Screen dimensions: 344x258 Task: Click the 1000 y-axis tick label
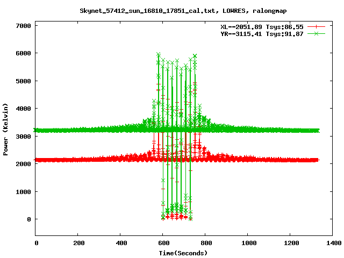(23, 192)
